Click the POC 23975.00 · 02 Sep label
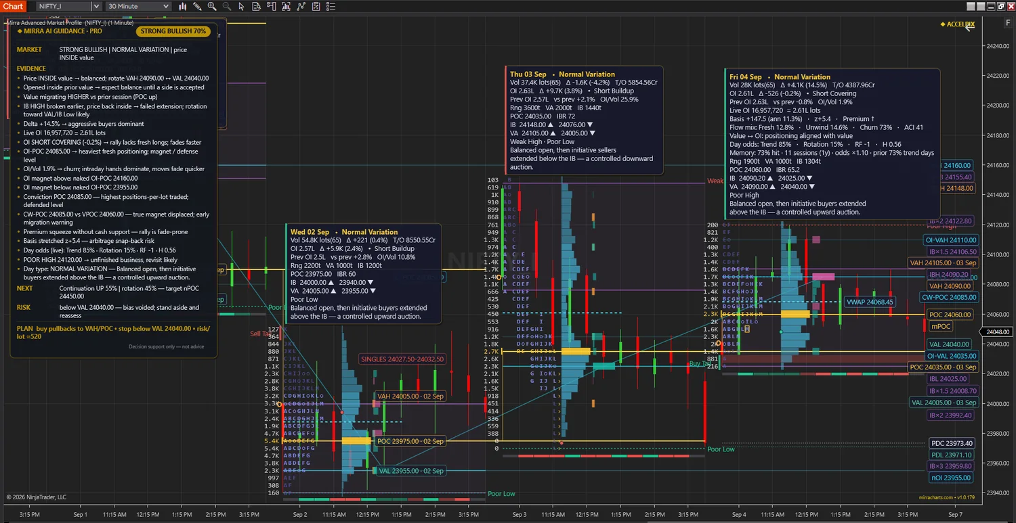Viewport: 1016px width, 523px height. tap(410, 441)
